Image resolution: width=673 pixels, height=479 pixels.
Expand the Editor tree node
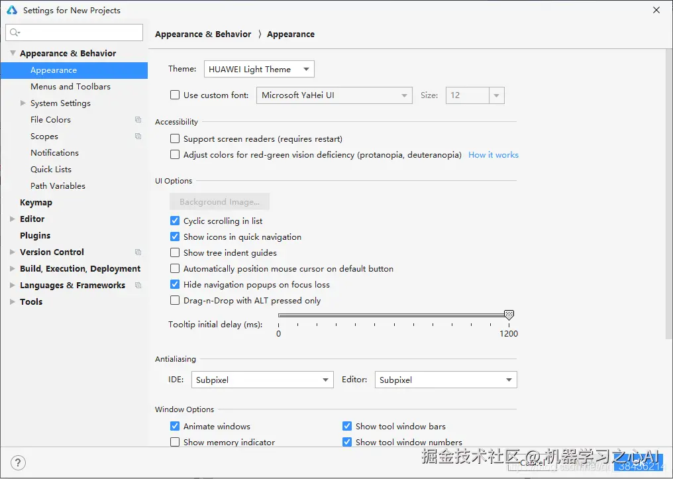coord(13,219)
